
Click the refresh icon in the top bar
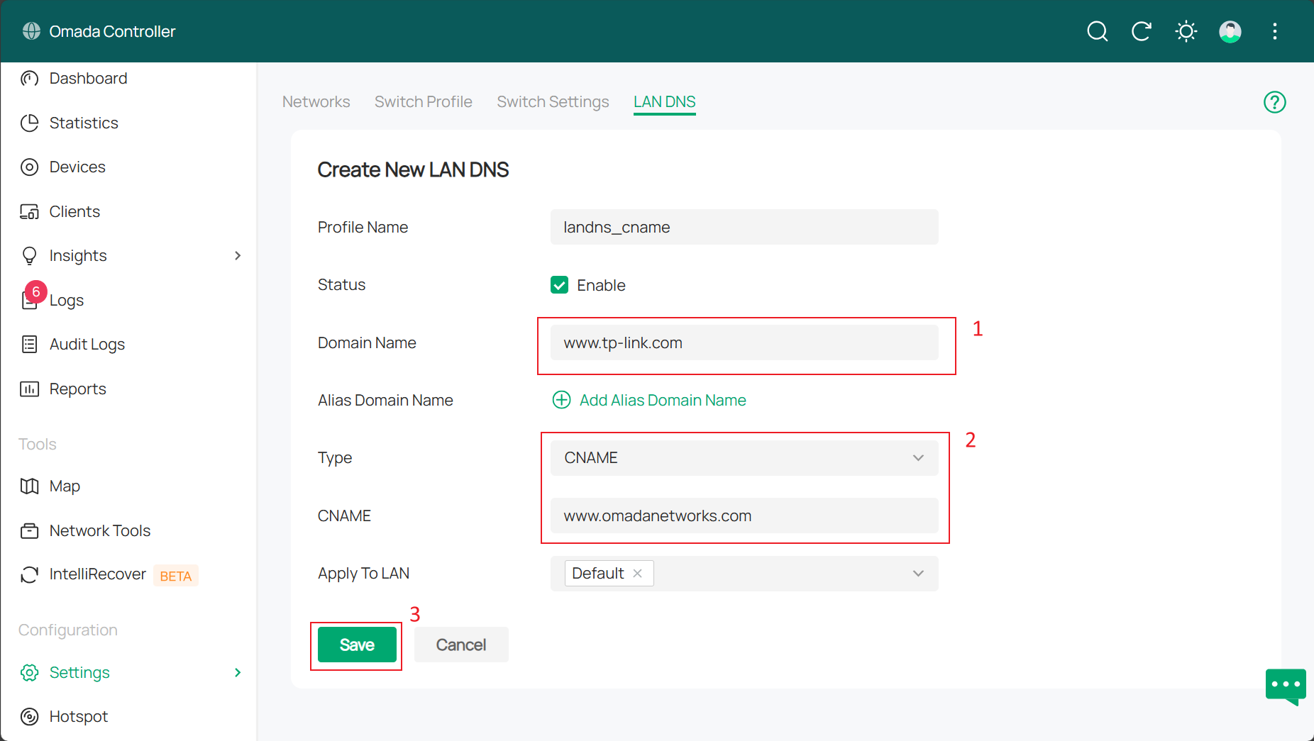tap(1141, 31)
